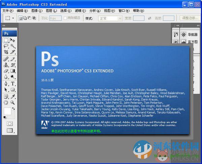The image size is (202, 164).
Task: Select the Notes tool
Action: click(x=6, y=96)
